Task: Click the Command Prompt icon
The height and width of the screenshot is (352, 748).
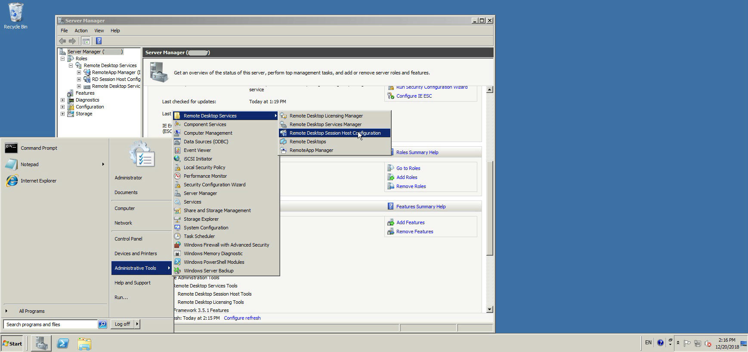Action: pyautogui.click(x=11, y=148)
